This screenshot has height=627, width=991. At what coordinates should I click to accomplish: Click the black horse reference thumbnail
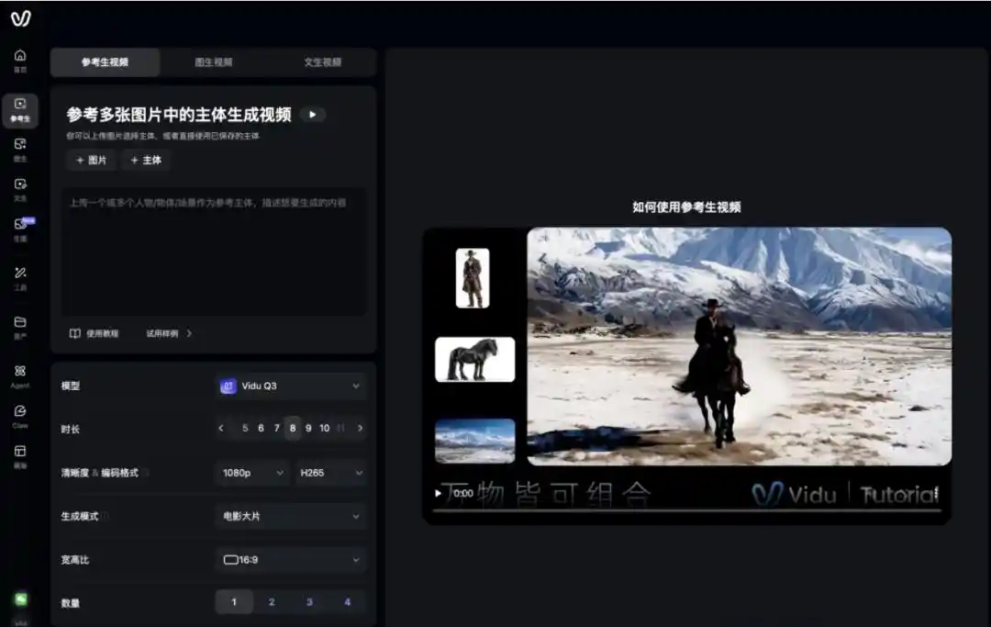pos(474,359)
